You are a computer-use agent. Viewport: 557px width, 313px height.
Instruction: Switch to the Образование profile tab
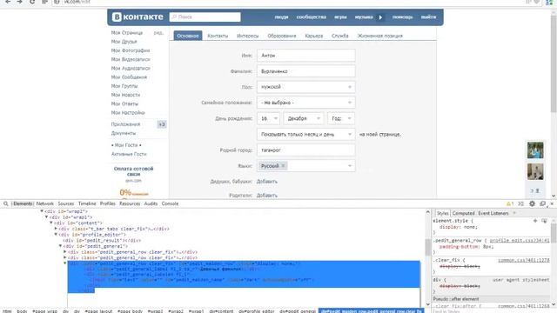(282, 36)
